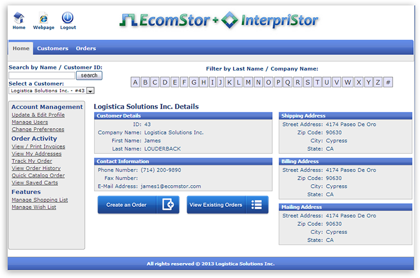Filter last names by letter M

click(248, 82)
